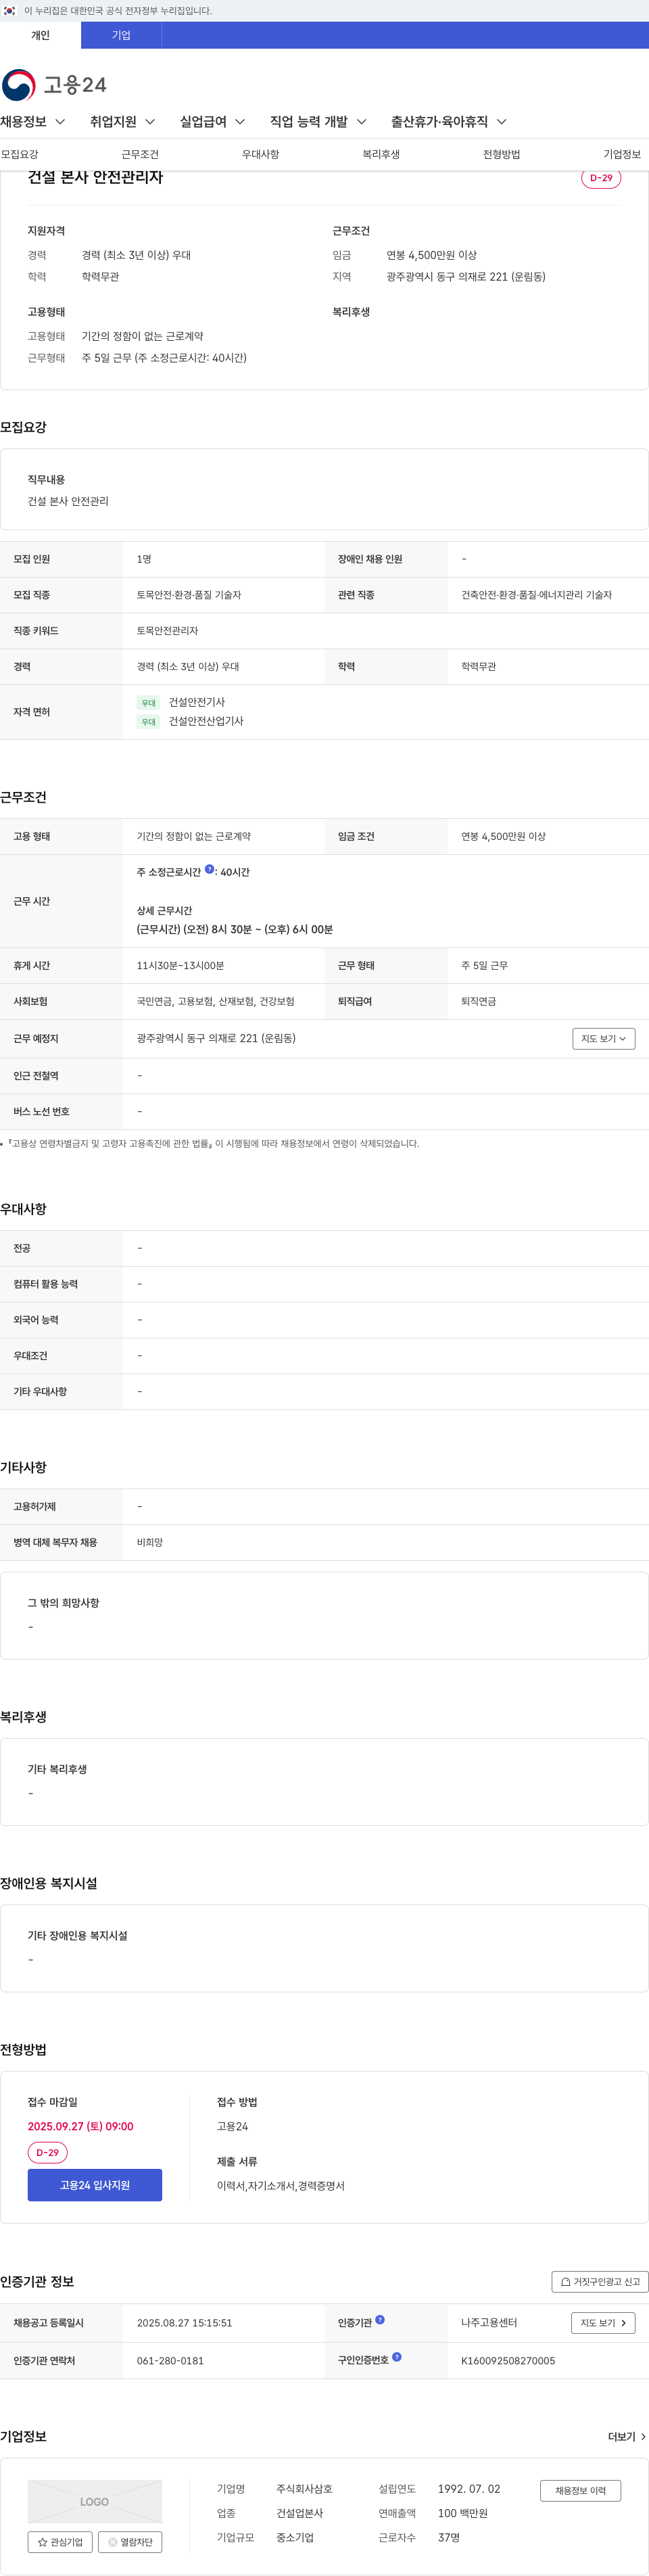649x2576 pixels.
Task: Open the 채용정보 이력 button
Action: [581, 2490]
